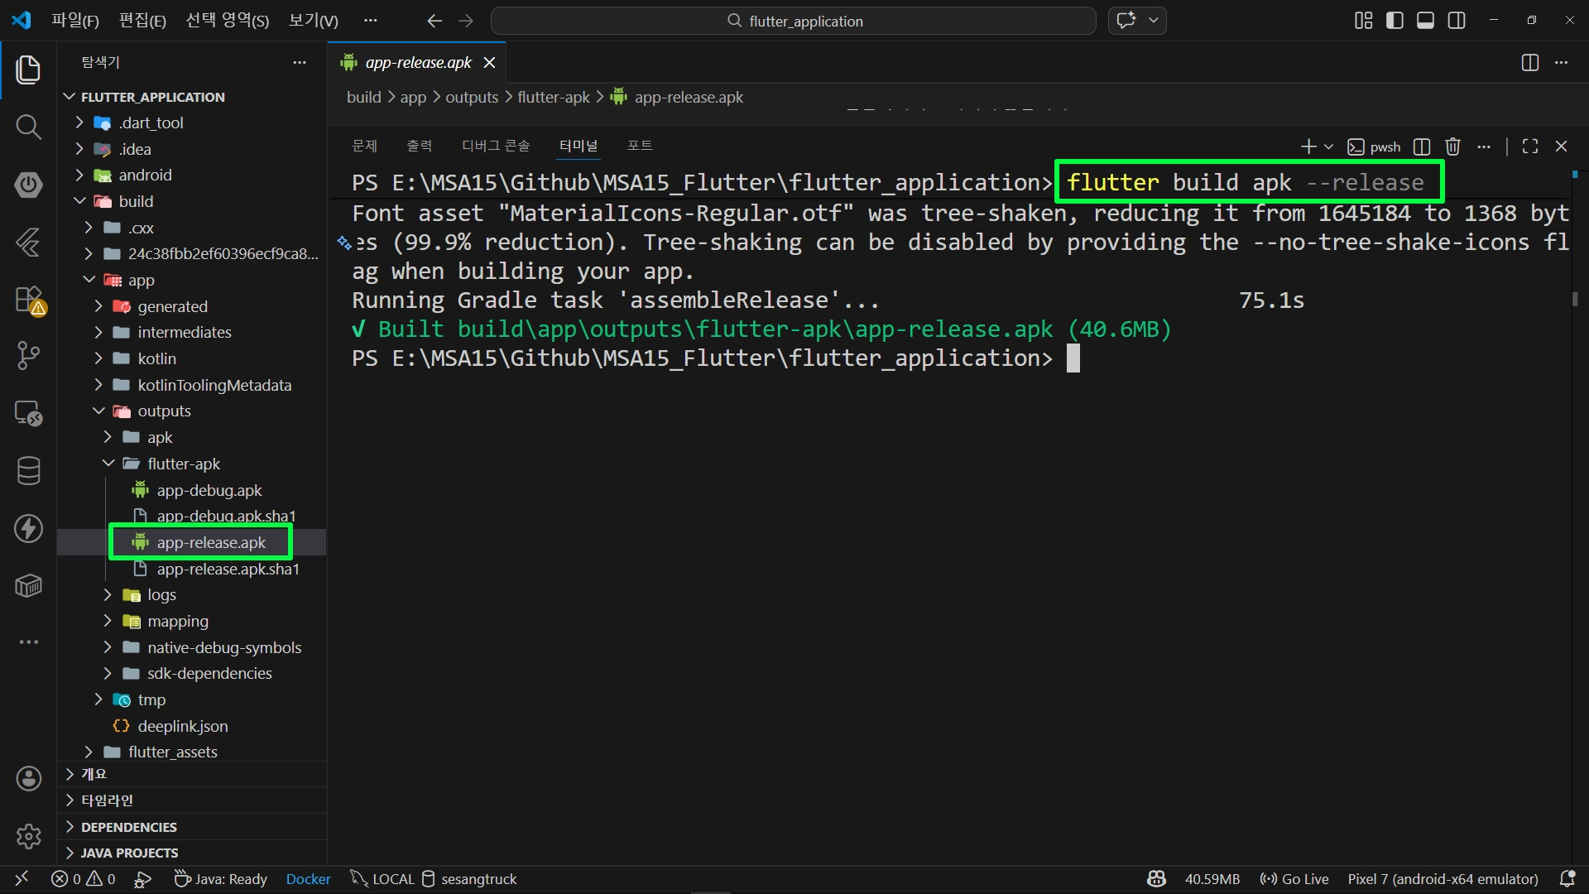Open Manage gear icon at bottom left
This screenshot has height=894, width=1589.
coord(28,836)
